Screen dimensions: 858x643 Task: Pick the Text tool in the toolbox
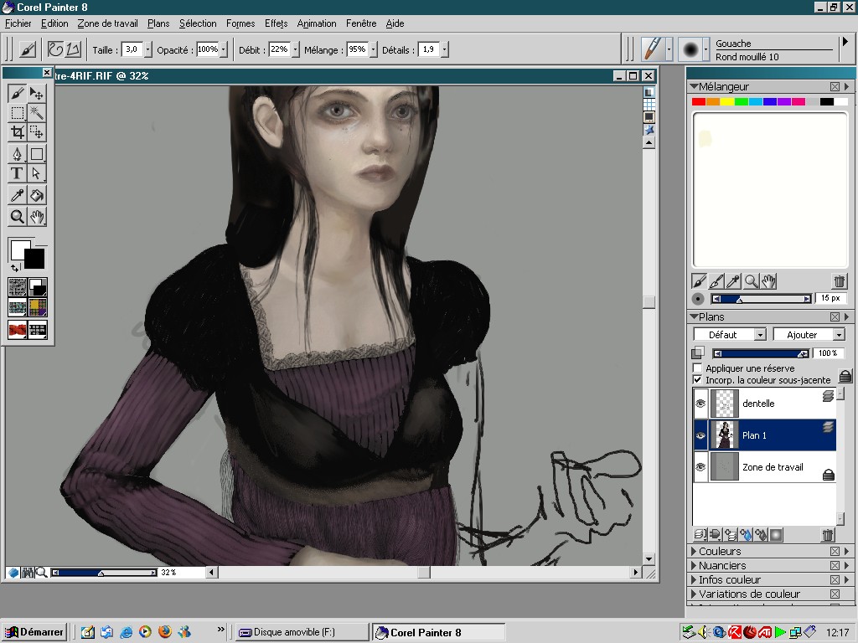click(x=17, y=174)
